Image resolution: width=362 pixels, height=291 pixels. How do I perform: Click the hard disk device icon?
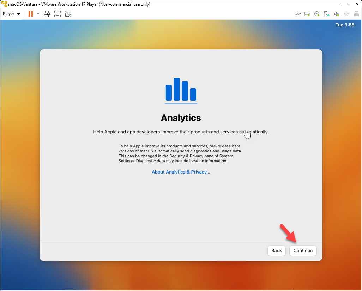tap(307, 14)
